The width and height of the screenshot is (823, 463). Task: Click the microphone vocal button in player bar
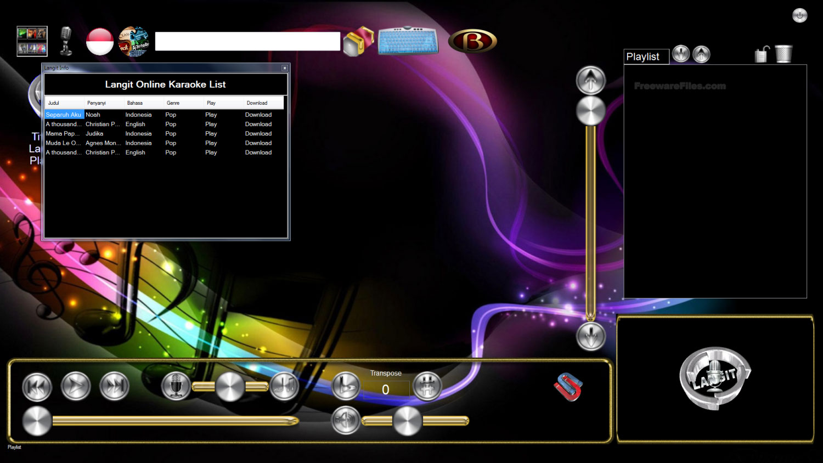pyautogui.click(x=176, y=386)
